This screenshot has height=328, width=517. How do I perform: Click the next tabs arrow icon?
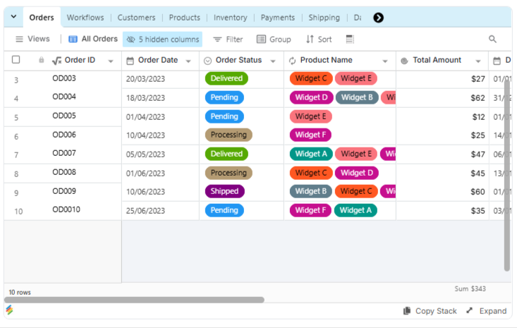378,18
